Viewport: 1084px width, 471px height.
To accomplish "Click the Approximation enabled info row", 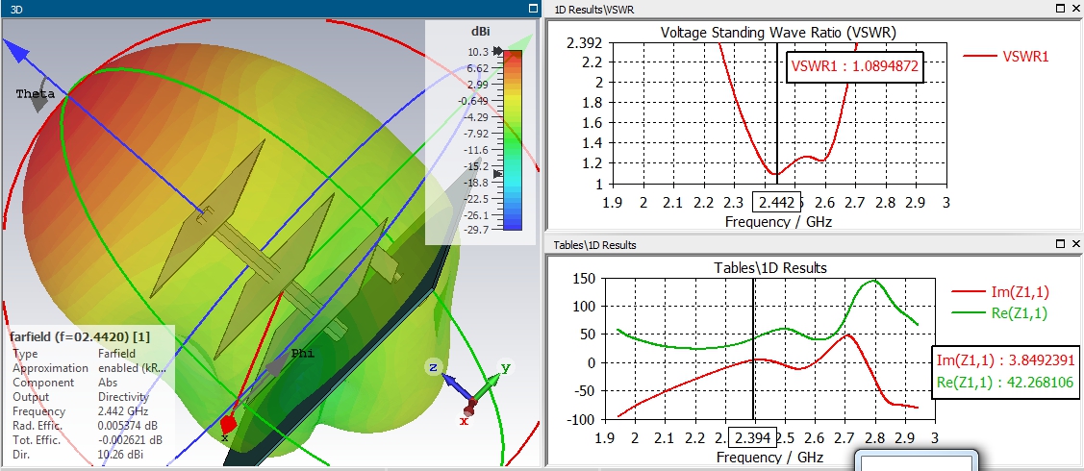I will pyautogui.click(x=88, y=368).
